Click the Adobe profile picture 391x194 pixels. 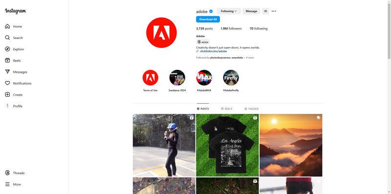pos(161,32)
